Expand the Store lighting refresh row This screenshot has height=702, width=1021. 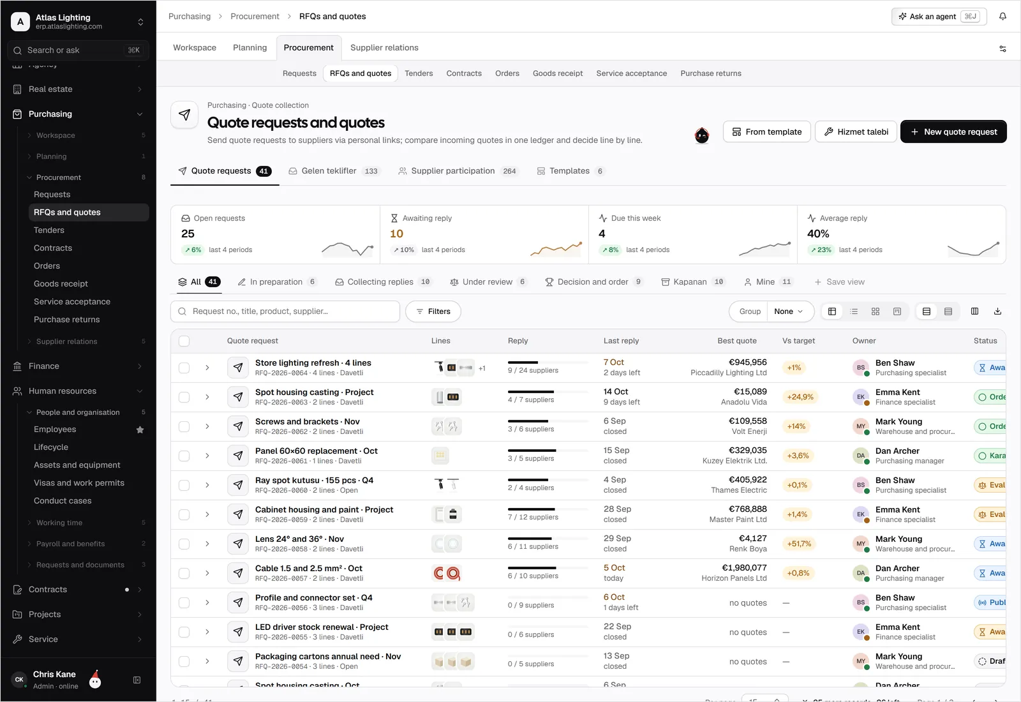[x=207, y=368]
